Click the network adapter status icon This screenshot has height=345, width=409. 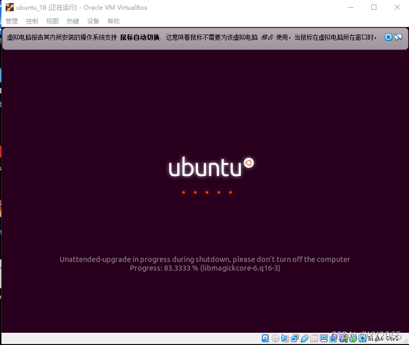coord(294,338)
